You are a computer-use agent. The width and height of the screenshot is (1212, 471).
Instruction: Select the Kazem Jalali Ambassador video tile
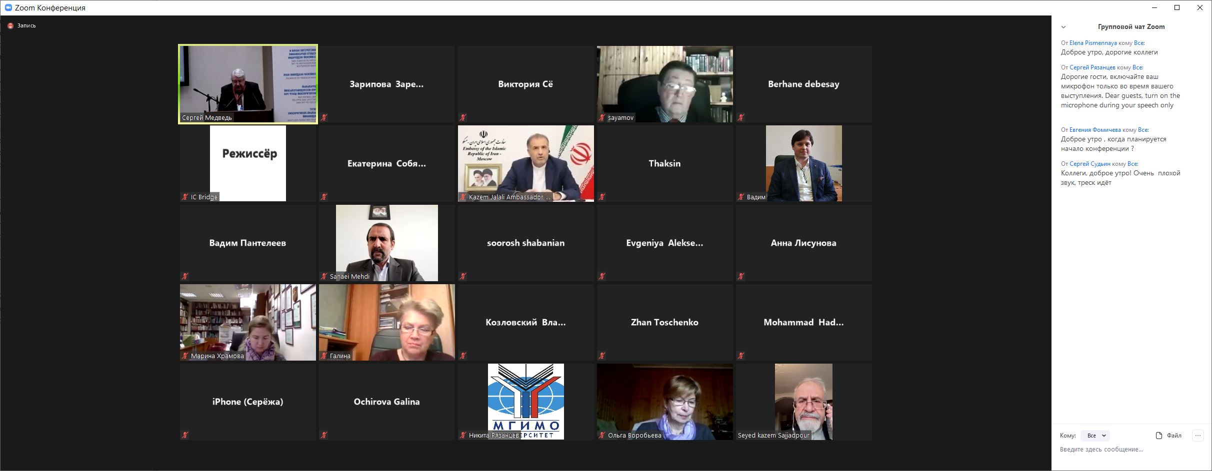(525, 163)
